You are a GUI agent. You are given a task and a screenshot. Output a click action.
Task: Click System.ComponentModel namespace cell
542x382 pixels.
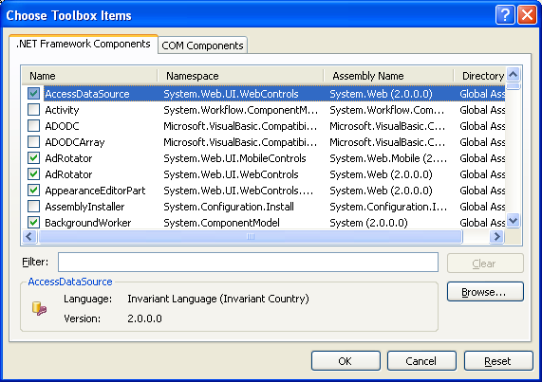(221, 223)
